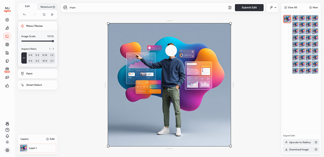
Task: Choose the 1:1 aspect ratio button
Action: point(24,58)
